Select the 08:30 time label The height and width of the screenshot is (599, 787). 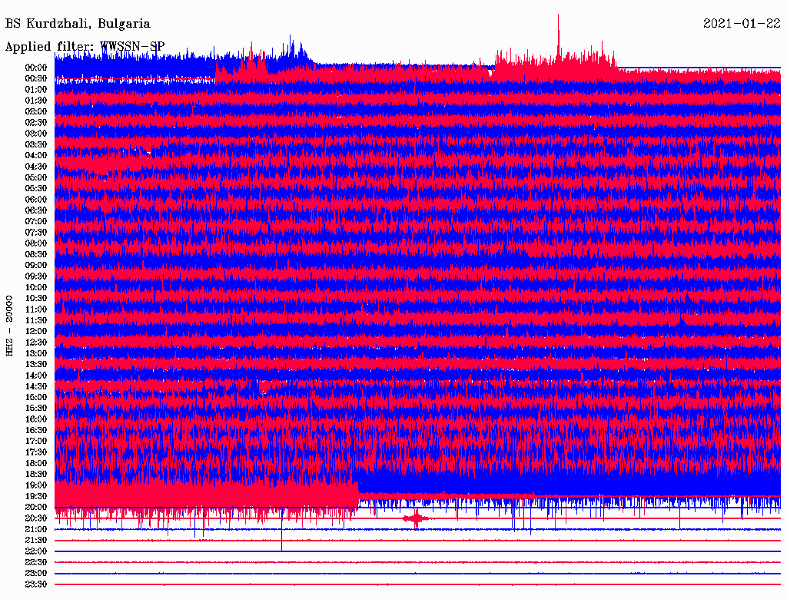pyautogui.click(x=36, y=254)
